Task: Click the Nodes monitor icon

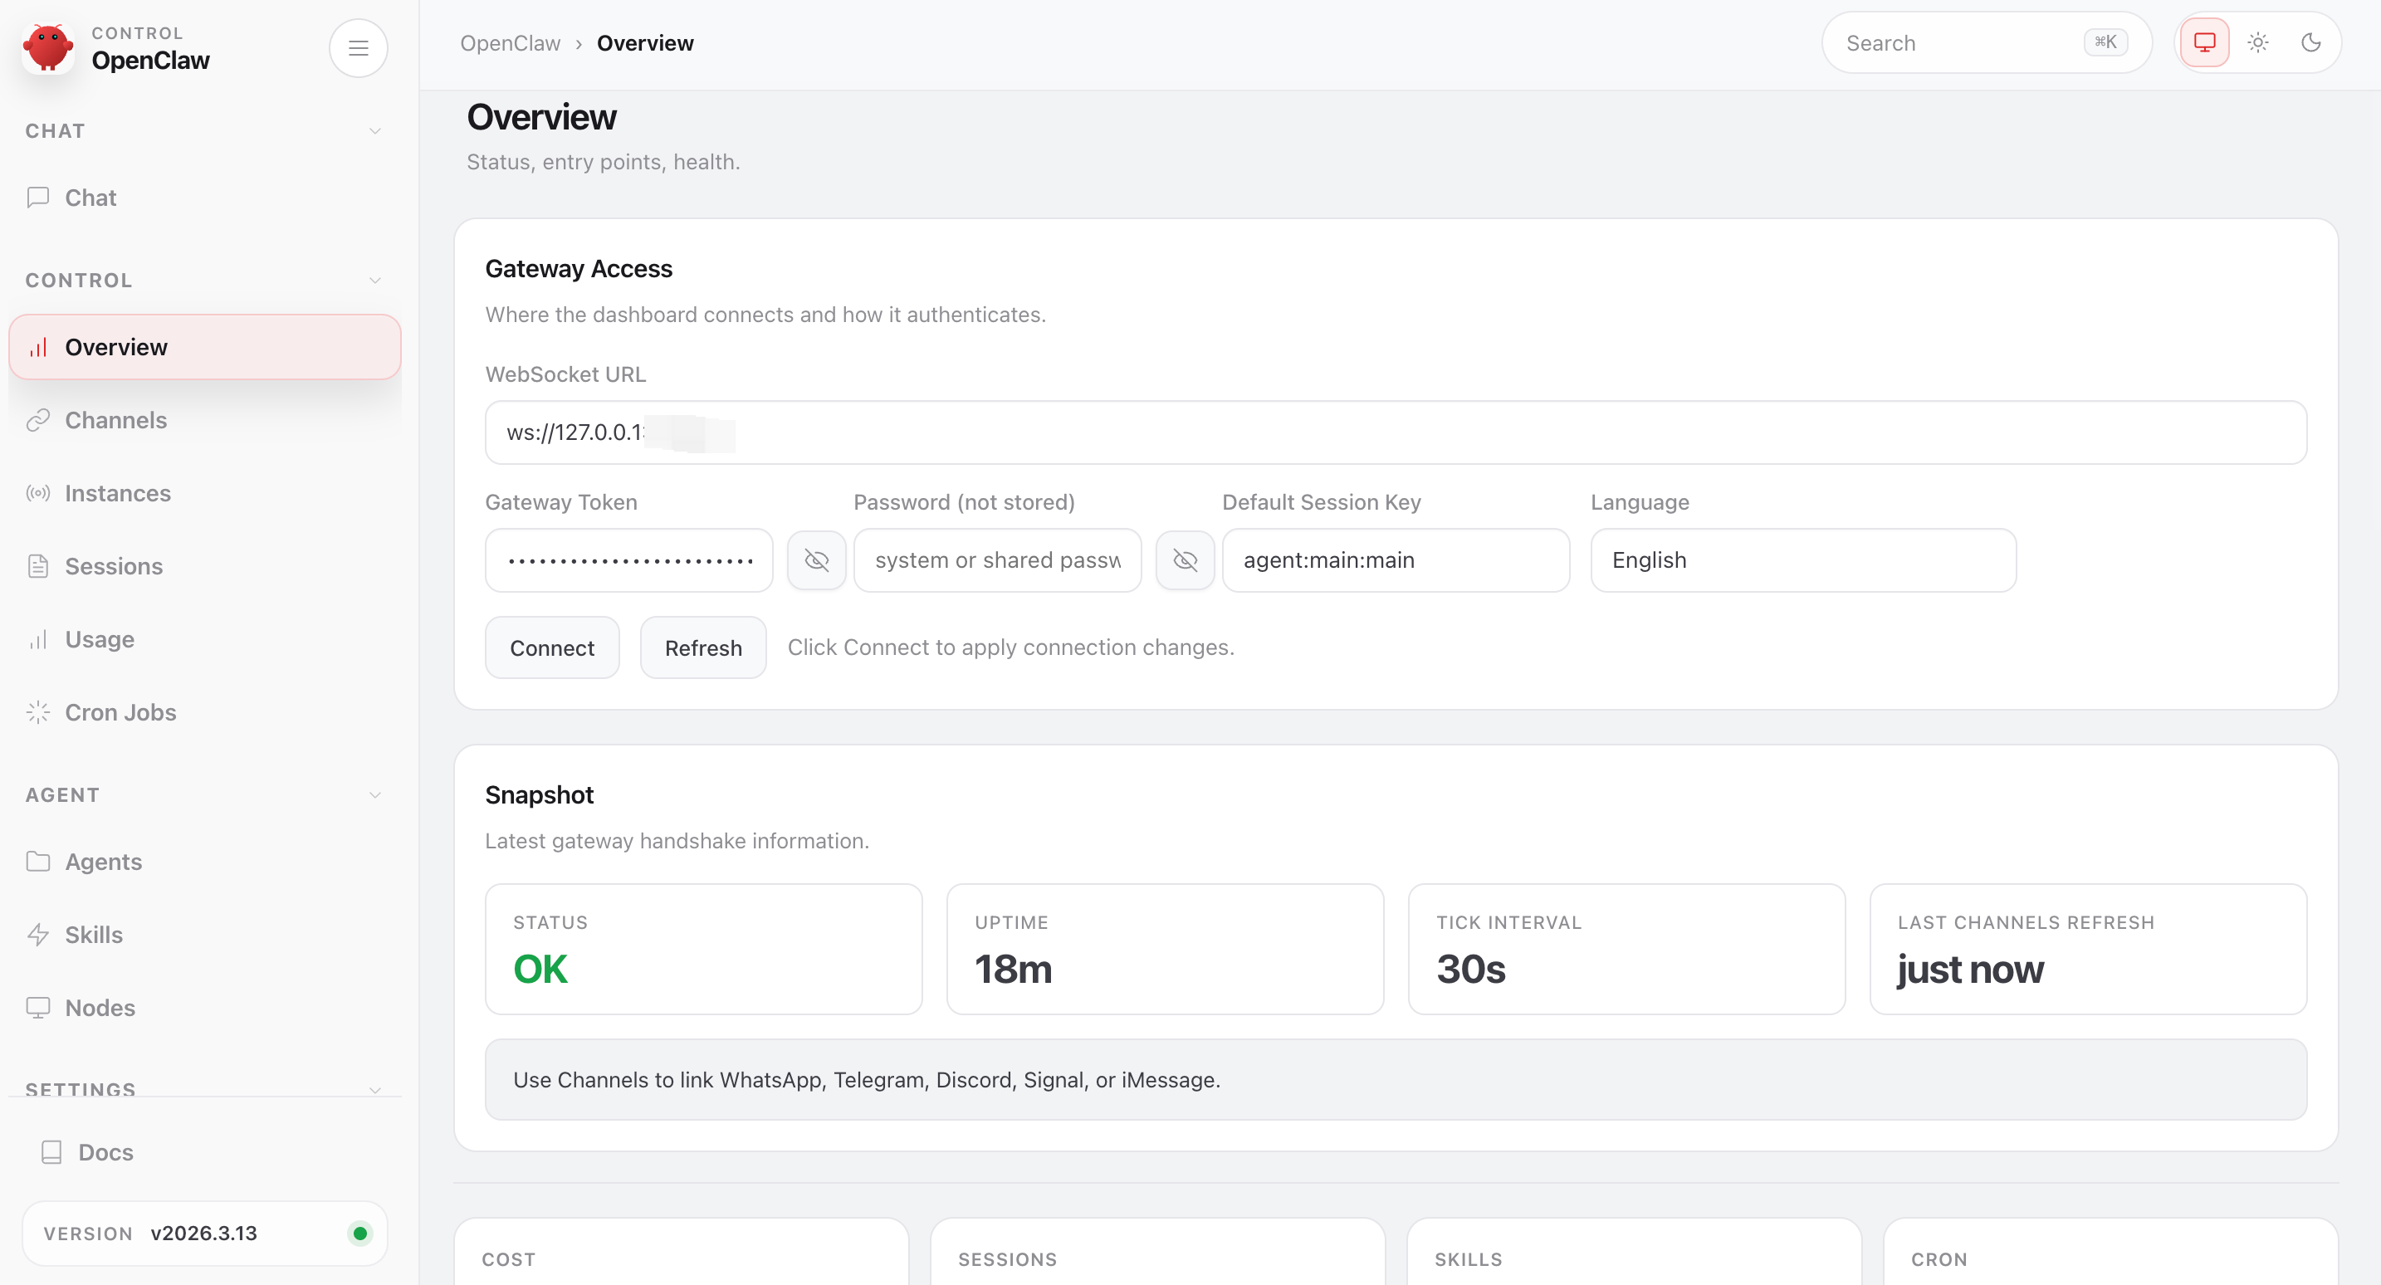Action: tap(38, 1008)
